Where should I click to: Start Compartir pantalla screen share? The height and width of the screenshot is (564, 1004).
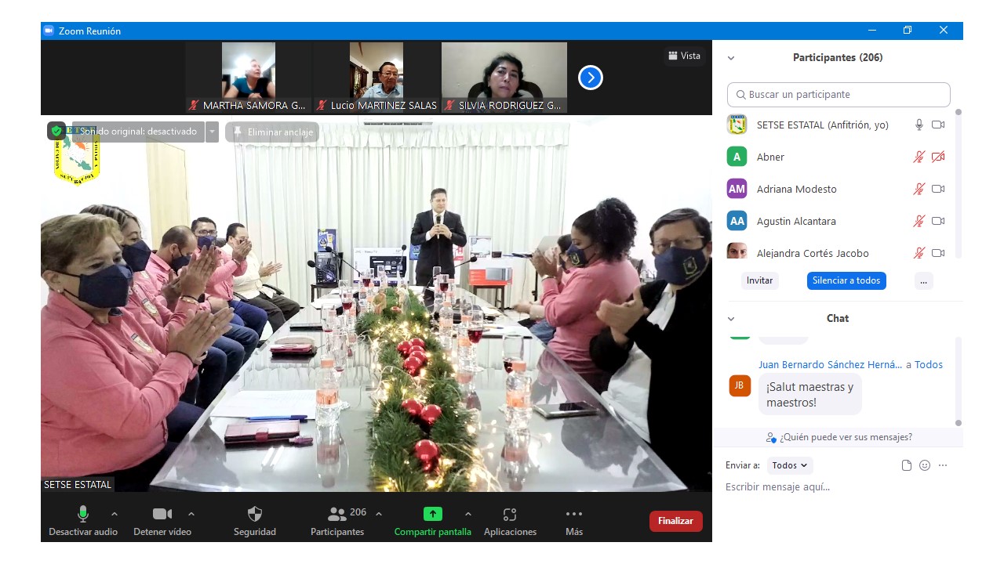[433, 521]
